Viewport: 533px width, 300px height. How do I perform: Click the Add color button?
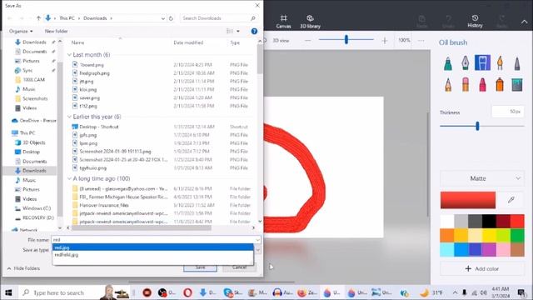[482, 268]
